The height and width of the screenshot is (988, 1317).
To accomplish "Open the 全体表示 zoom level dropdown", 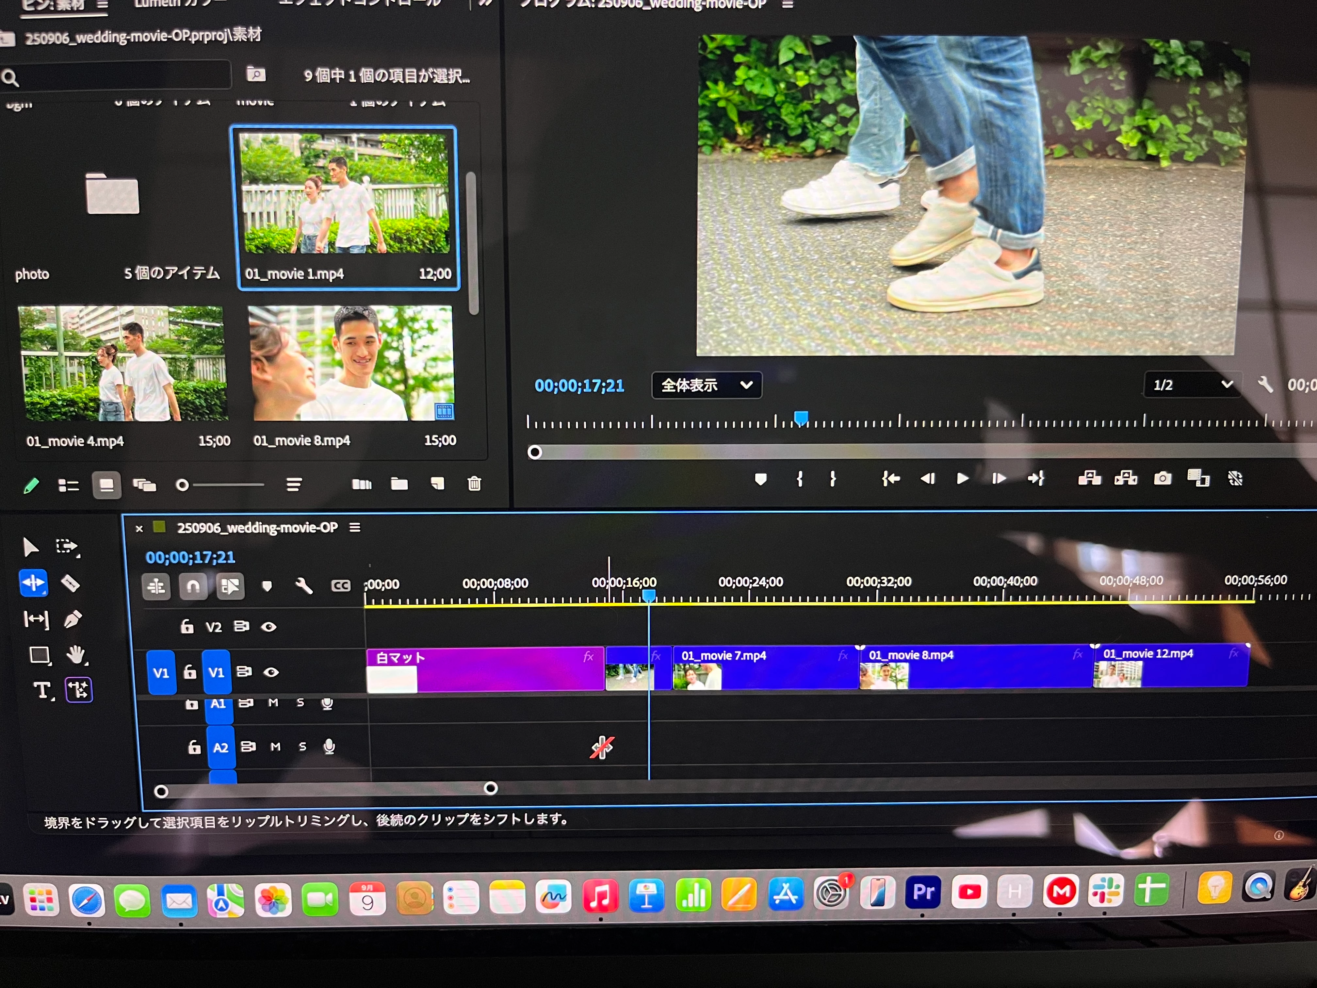I will [x=706, y=385].
